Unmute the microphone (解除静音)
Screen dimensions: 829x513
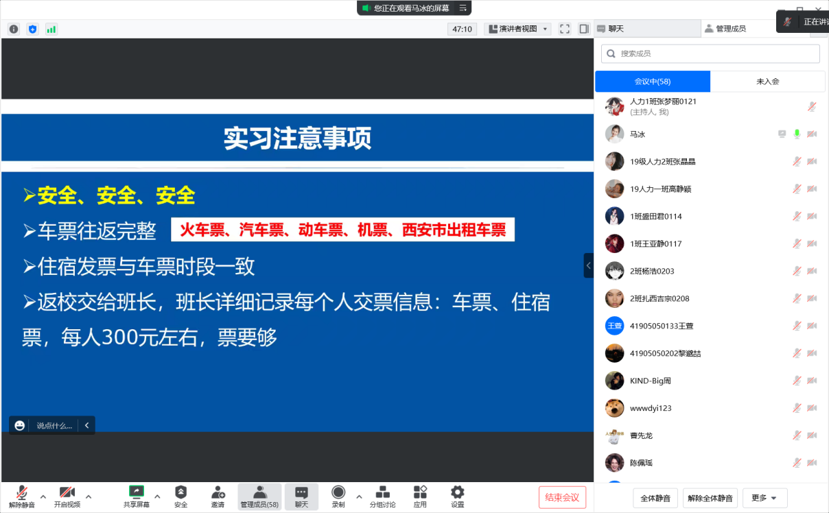(22, 496)
